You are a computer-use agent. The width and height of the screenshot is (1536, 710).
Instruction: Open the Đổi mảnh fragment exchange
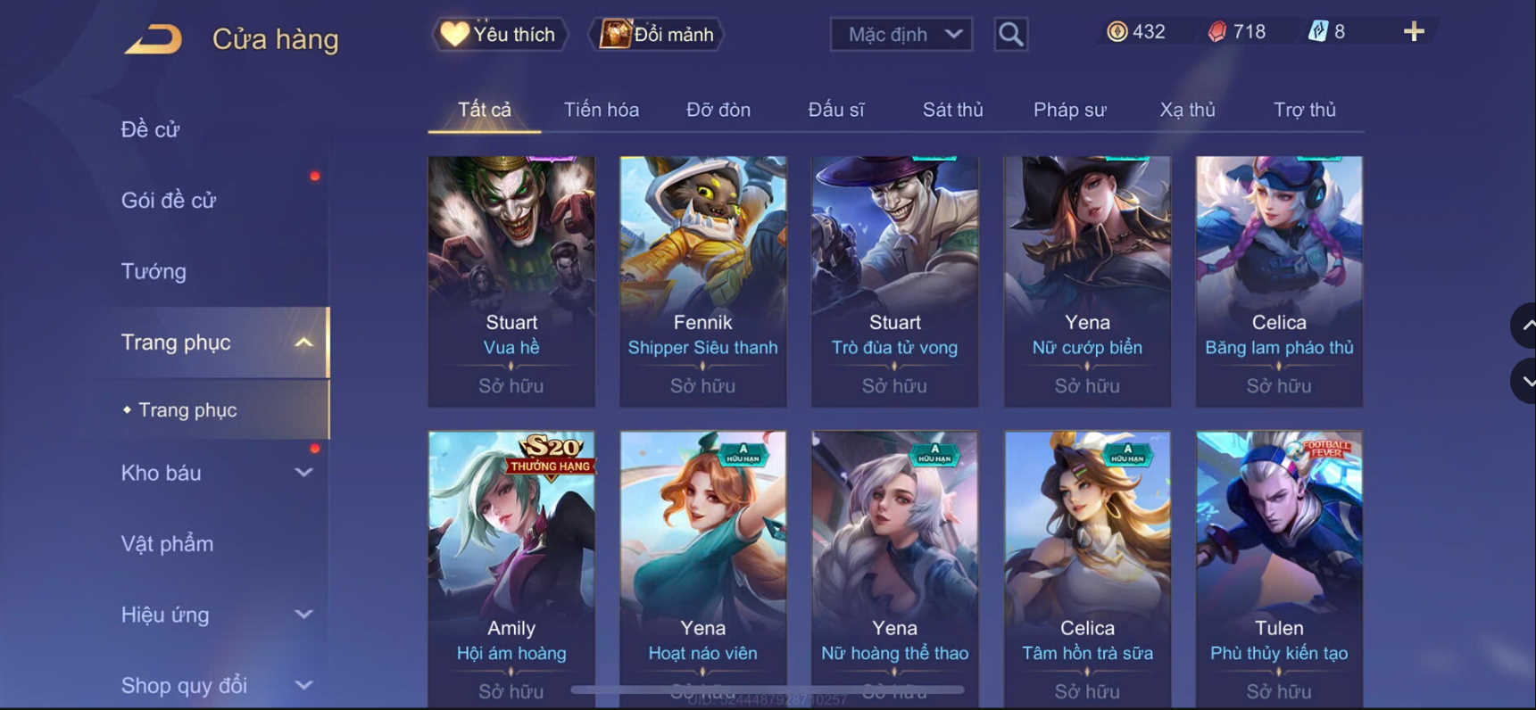coord(657,34)
